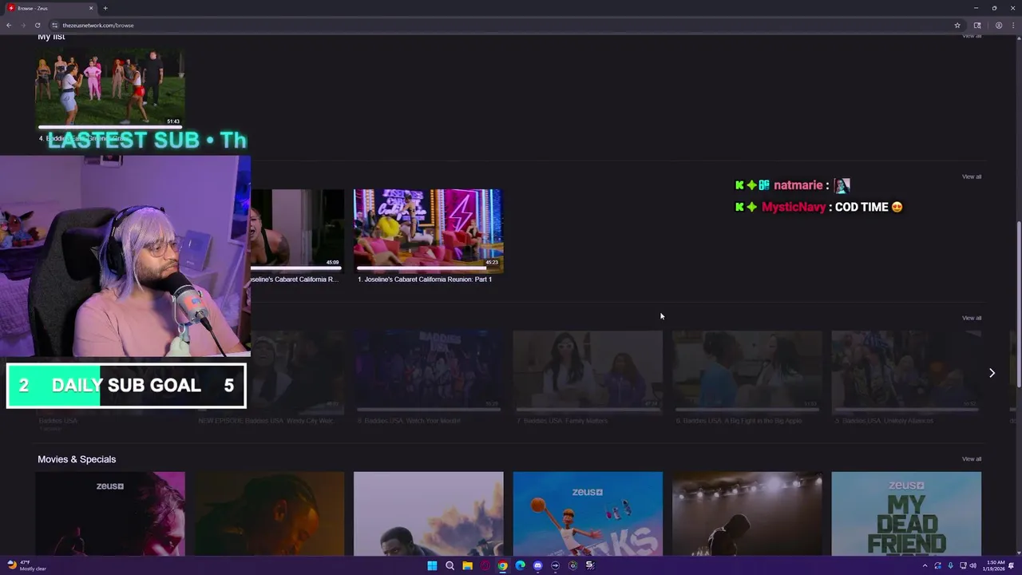This screenshot has height=575, width=1022.
Task: Click View all above Baddies USA row
Action: coord(972,318)
